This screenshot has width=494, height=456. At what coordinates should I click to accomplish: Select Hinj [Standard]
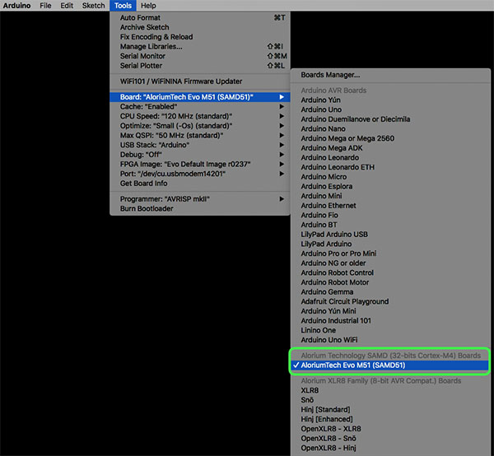[x=390, y=410]
